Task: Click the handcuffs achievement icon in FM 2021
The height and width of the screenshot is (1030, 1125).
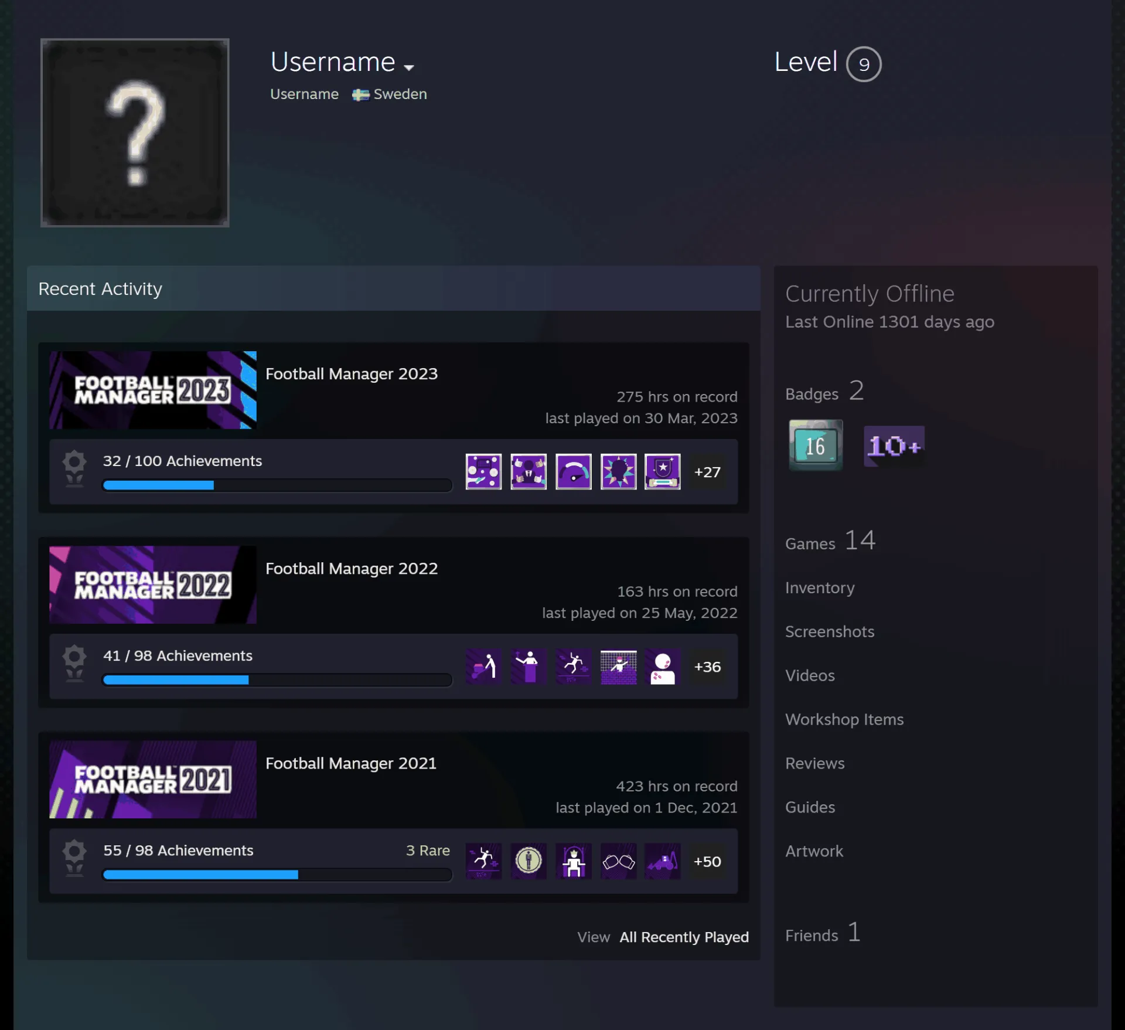Action: point(618,861)
